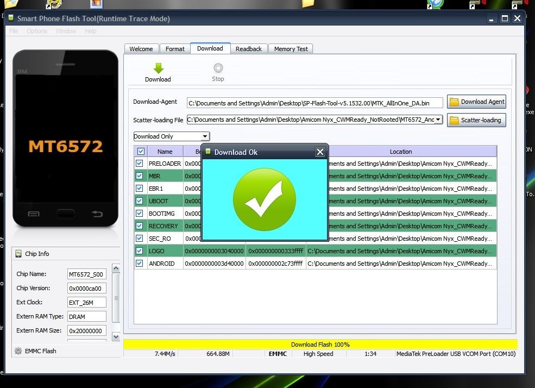The image size is (535, 388).
Task: Click the green Download arrow icon
Action: pos(158,68)
